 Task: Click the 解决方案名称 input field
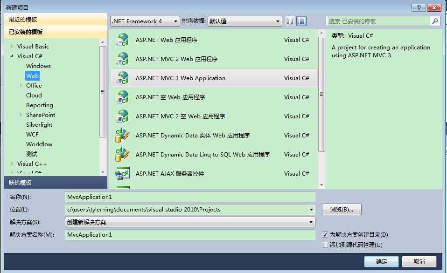[190, 235]
